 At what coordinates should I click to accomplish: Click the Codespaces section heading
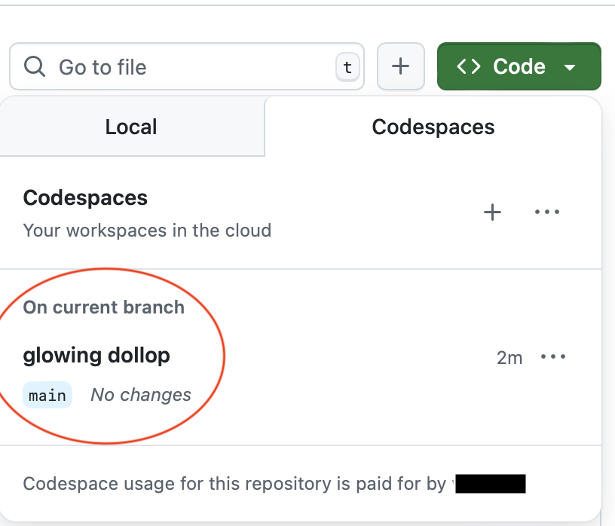pos(85,198)
